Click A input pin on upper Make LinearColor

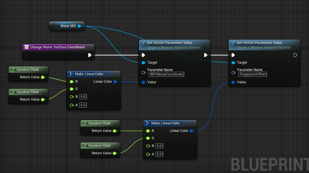[72, 105]
